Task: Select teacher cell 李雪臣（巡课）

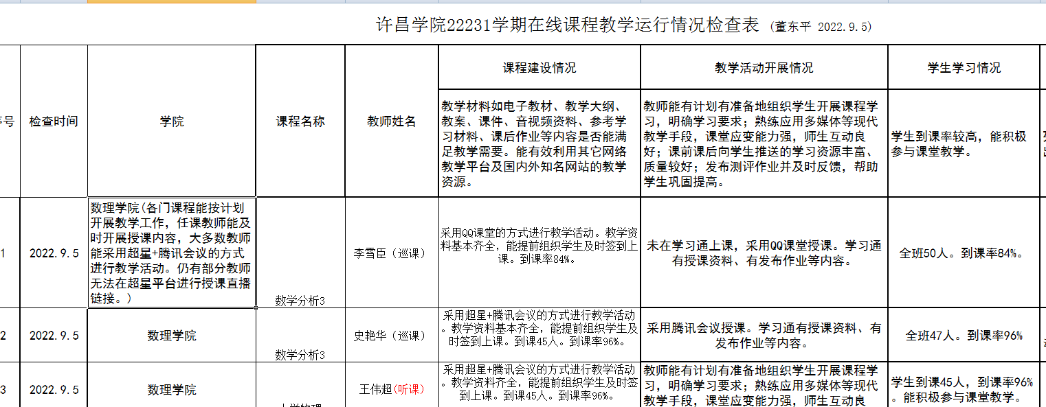Action: (392, 253)
